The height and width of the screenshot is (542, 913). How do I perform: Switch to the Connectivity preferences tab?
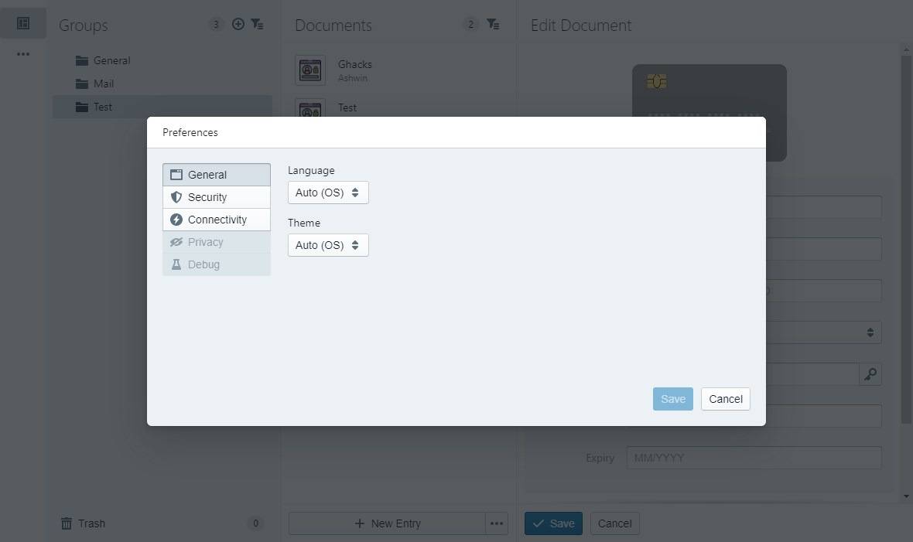coord(217,220)
